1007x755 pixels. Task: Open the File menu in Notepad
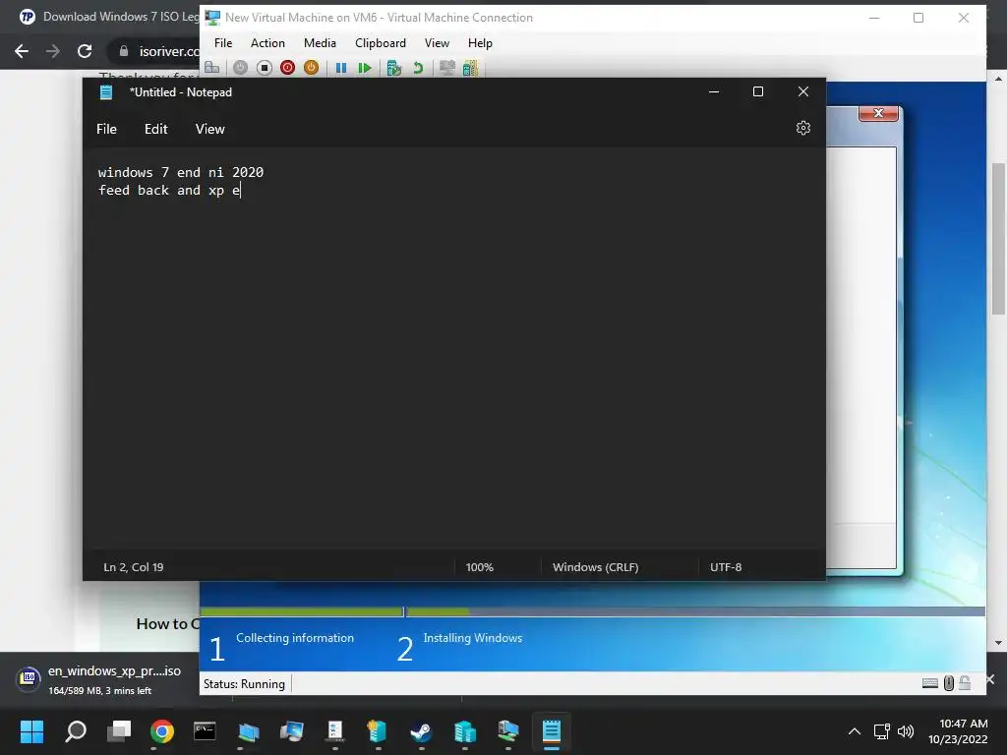click(106, 129)
